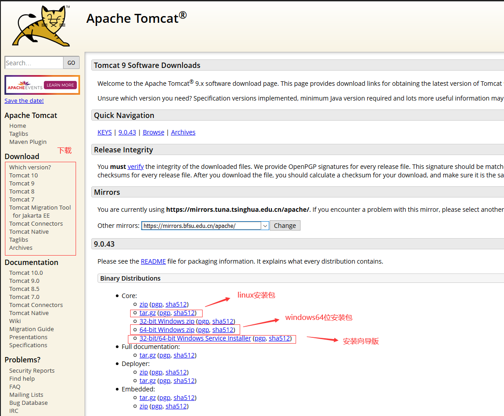
Task: Open the Wiki sidebar link
Action: pos(15,320)
